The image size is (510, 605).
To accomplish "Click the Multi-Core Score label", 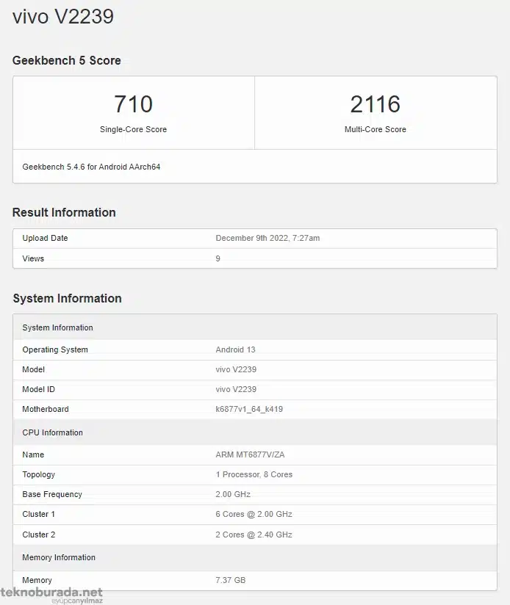I will tap(376, 129).
